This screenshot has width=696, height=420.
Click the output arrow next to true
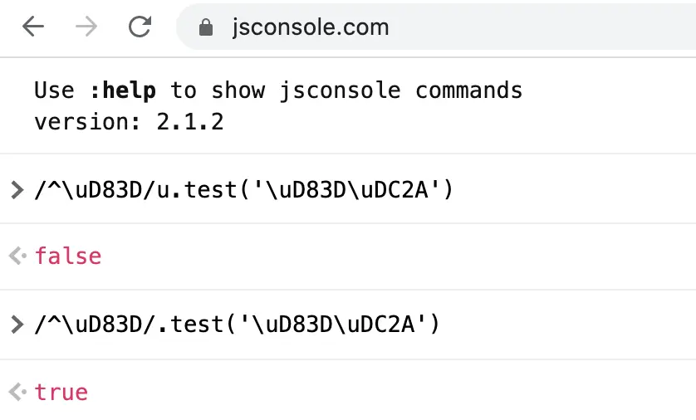tap(17, 392)
